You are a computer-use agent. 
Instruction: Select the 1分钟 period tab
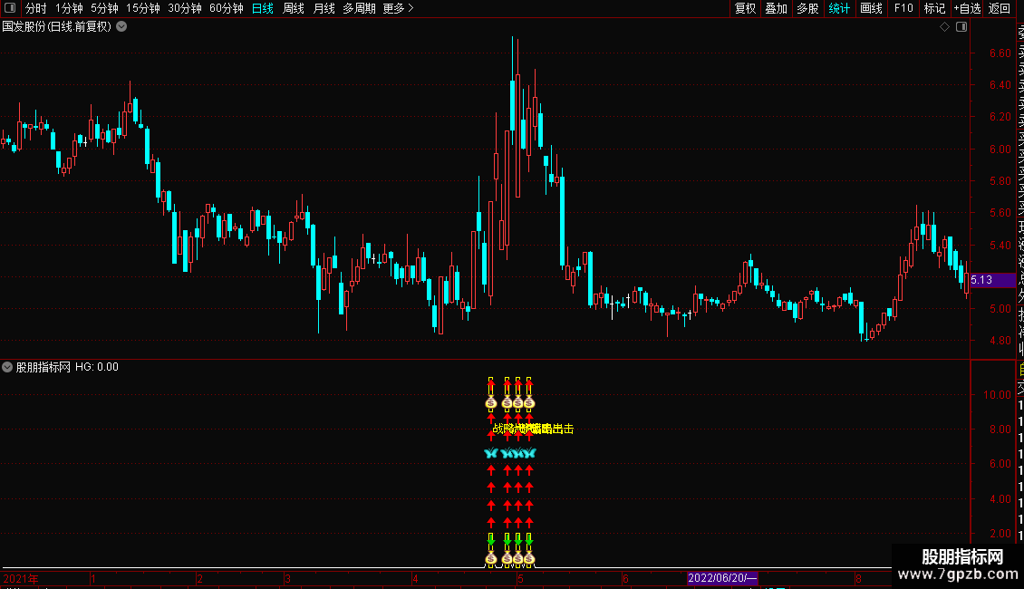coord(69,8)
